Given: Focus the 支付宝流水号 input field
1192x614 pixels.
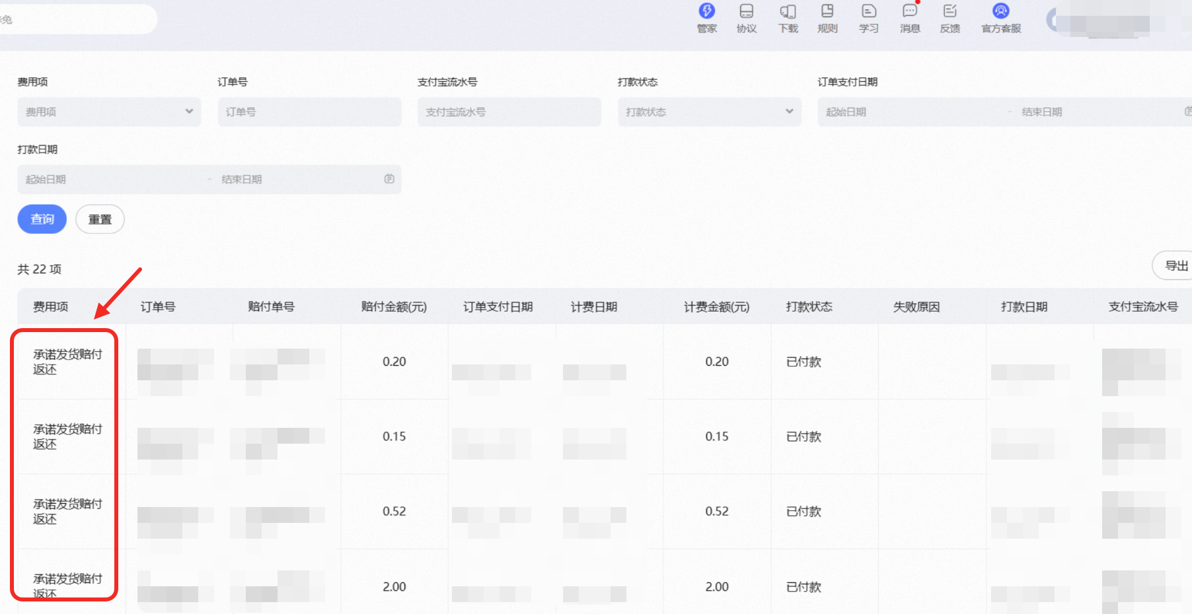Looking at the screenshot, I should click(x=509, y=112).
